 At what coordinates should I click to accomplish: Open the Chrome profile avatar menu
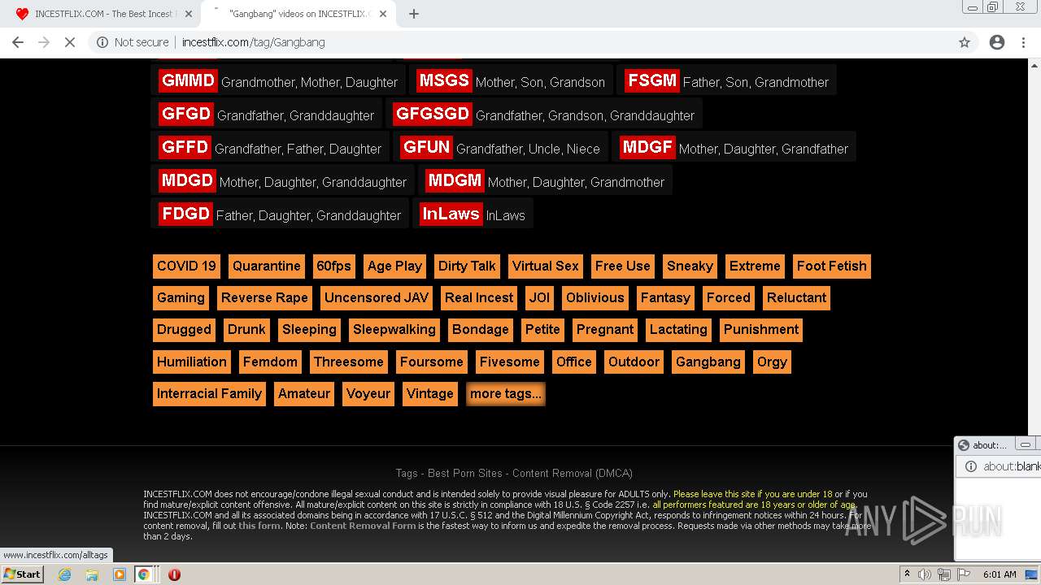point(997,42)
